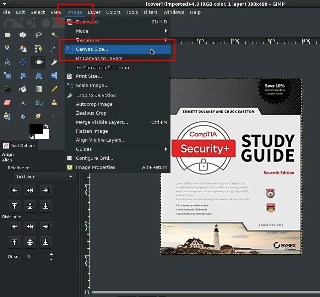Select the Shear tool
320x297 pixels.
coord(23,76)
